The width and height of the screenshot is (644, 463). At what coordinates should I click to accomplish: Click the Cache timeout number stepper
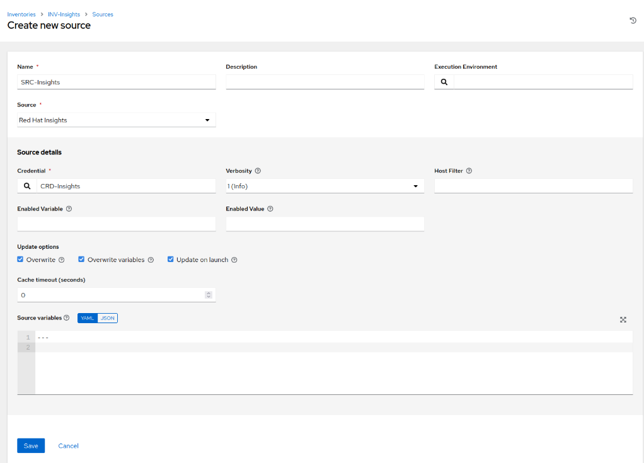click(x=209, y=295)
